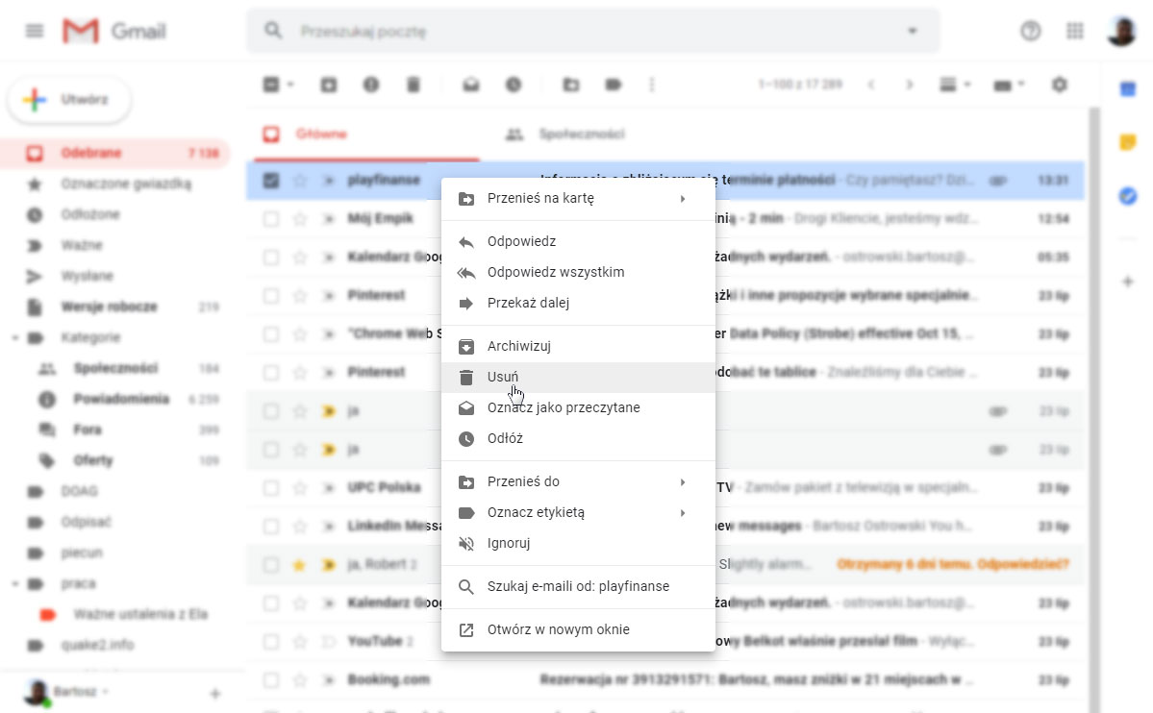This screenshot has height=713, width=1153.
Task: Select Archiwizuj in the context menu
Action: 518,346
